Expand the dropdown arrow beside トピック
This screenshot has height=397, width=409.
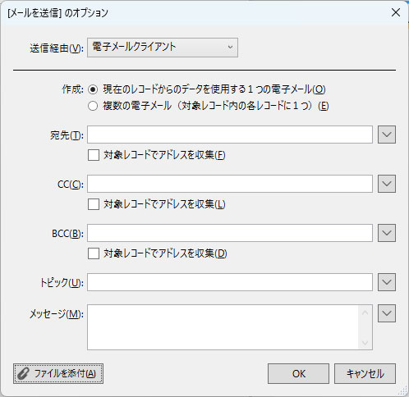(x=387, y=282)
